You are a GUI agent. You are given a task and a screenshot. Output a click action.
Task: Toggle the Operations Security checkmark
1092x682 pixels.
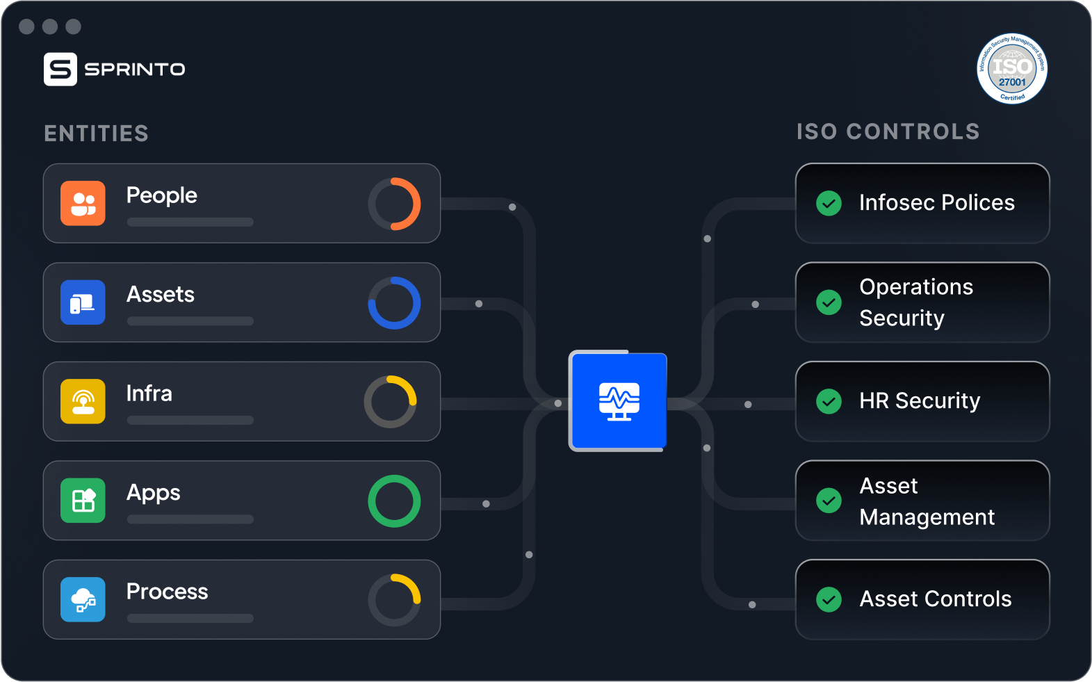click(x=829, y=302)
